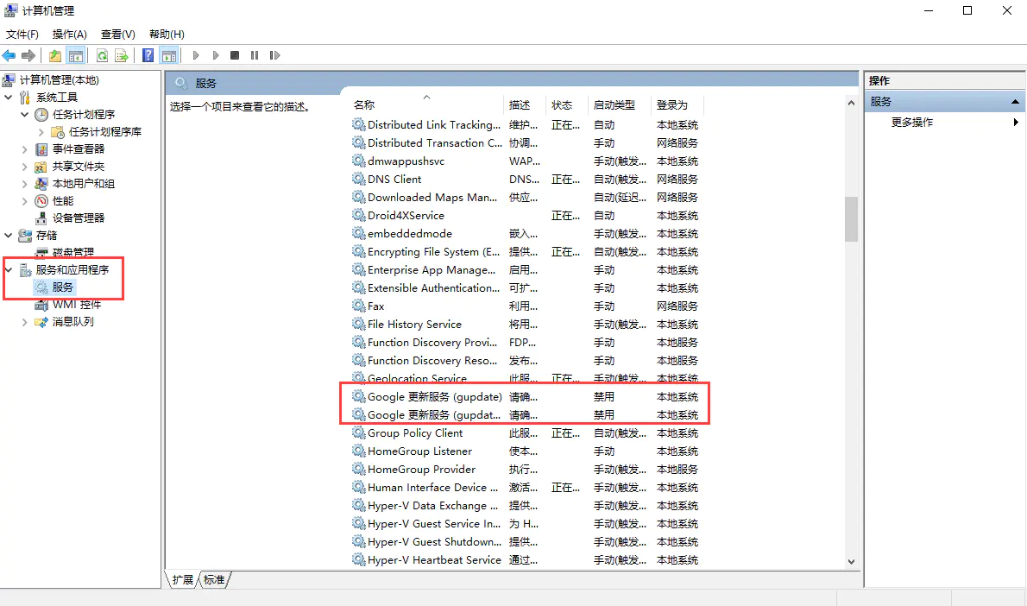The height and width of the screenshot is (606, 1027).
Task: Open the Help question mark toolbar icon
Action: [148, 56]
